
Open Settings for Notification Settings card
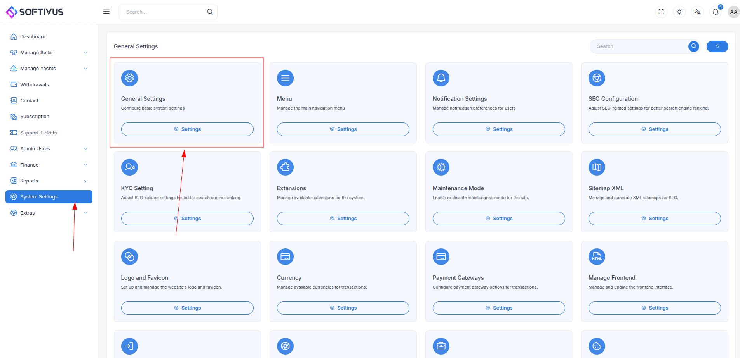tap(499, 129)
